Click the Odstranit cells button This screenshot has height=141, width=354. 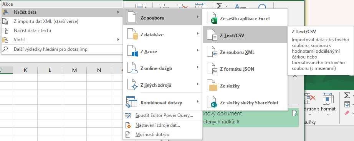coord(311,104)
